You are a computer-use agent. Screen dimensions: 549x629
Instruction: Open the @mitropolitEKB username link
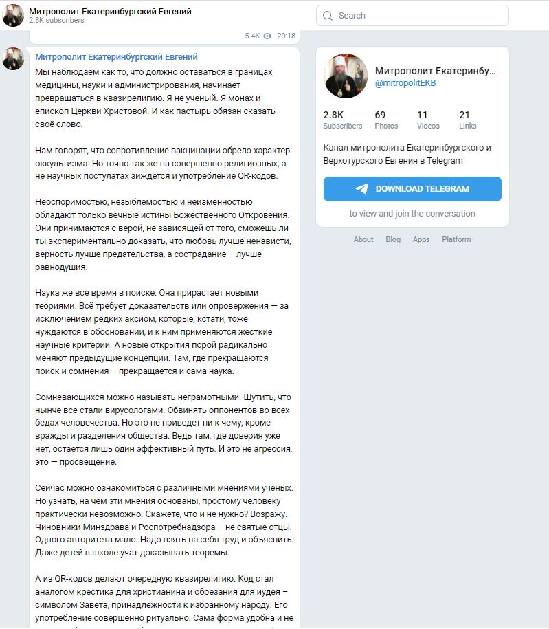405,83
